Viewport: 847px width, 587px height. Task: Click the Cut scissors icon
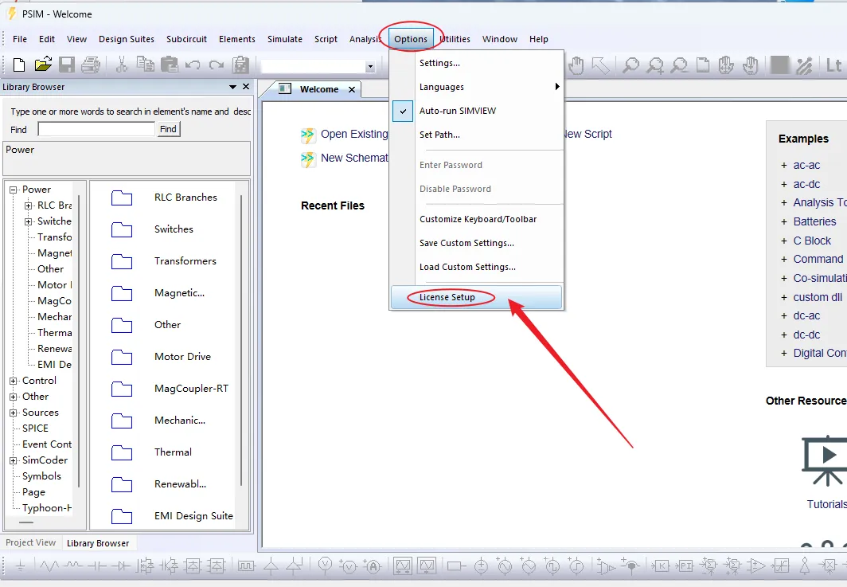click(x=122, y=65)
